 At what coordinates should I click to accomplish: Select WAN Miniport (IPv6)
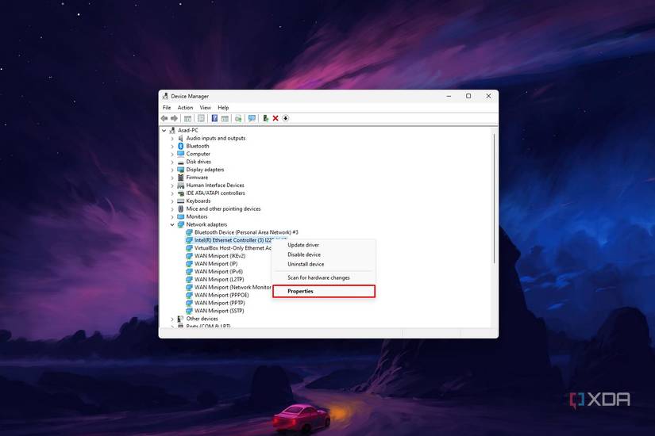pyautogui.click(x=218, y=272)
